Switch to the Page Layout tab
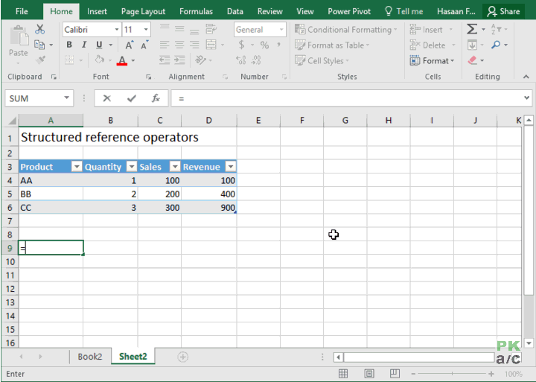Screen dimensions: 536x382 point(143,11)
